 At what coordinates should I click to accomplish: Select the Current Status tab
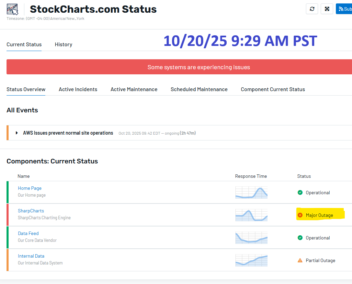[24, 45]
